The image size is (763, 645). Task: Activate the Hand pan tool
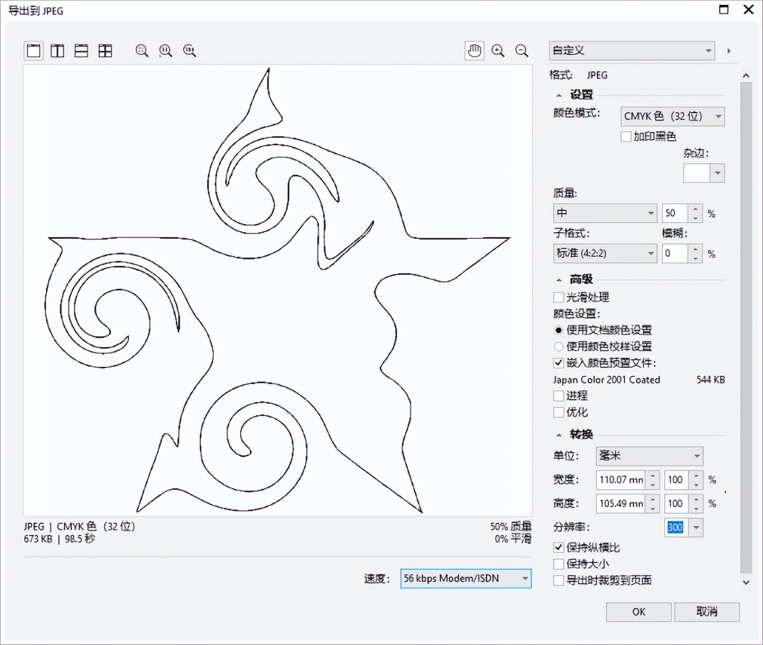click(474, 50)
